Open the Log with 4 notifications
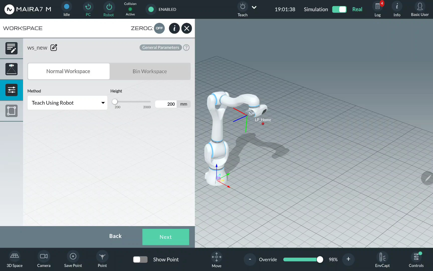433x271 pixels. point(378,7)
